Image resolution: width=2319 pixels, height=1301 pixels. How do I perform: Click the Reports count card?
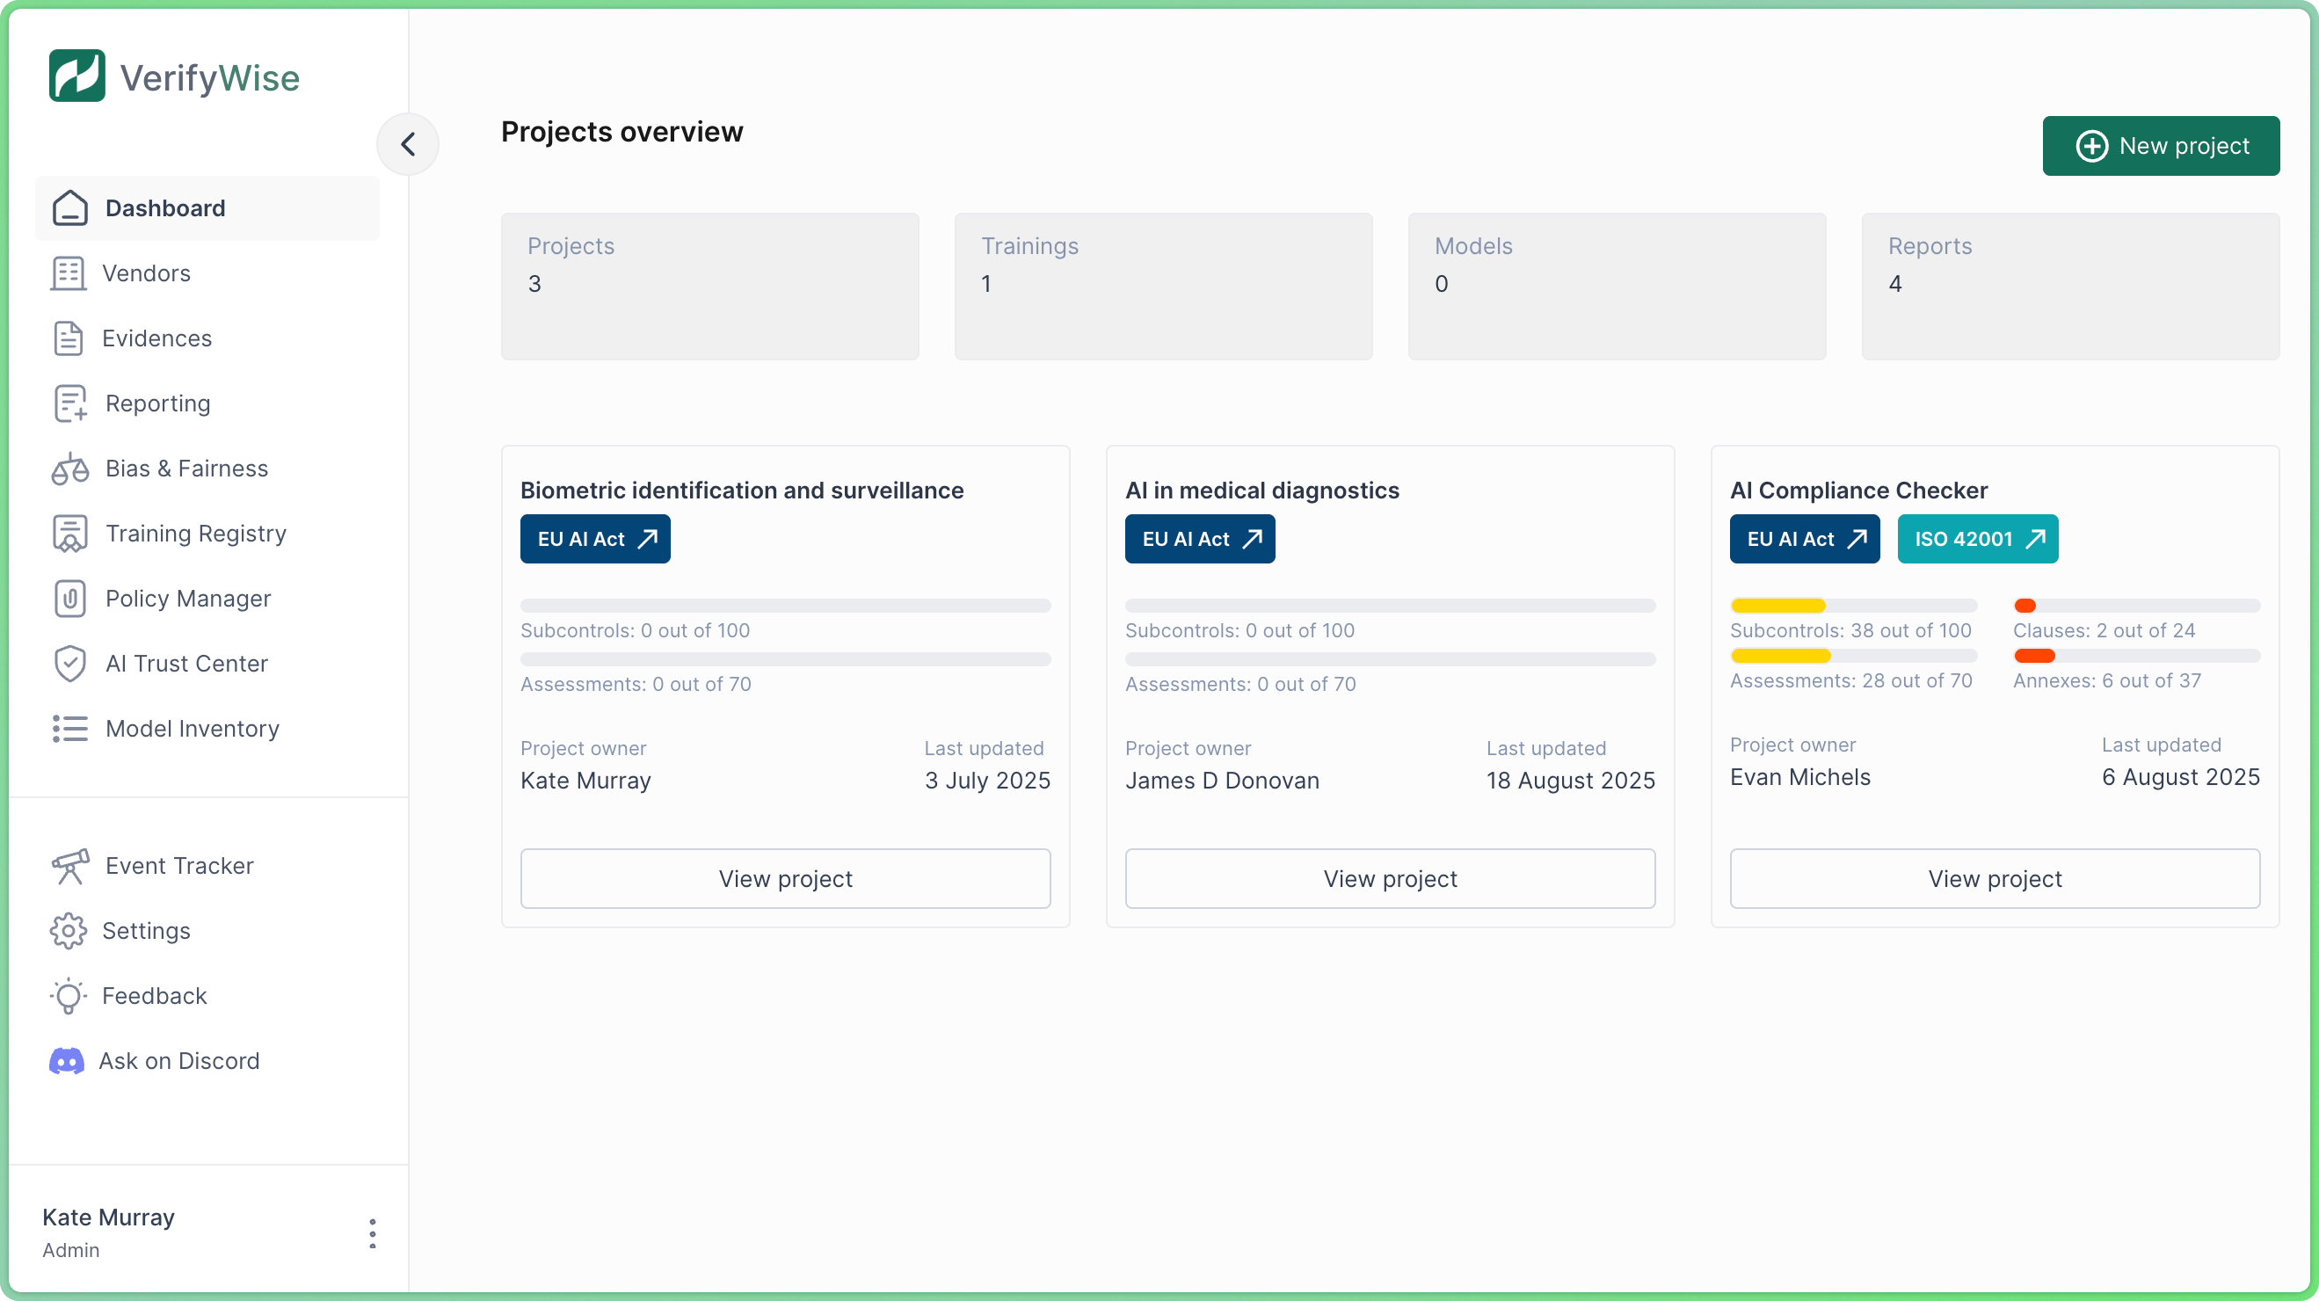point(2069,287)
